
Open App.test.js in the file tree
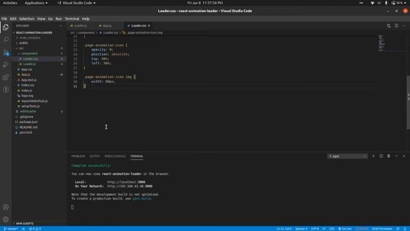pos(29,80)
